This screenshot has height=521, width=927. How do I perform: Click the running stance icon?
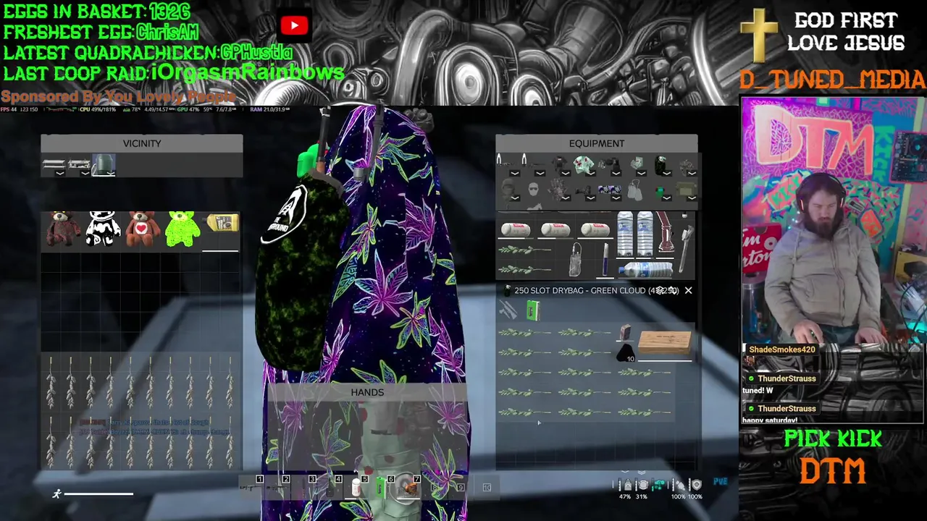pos(56,494)
